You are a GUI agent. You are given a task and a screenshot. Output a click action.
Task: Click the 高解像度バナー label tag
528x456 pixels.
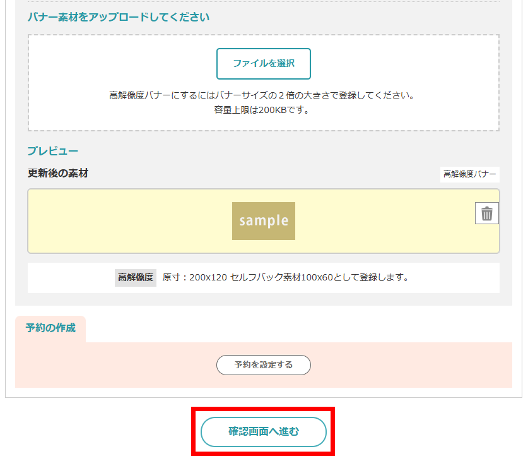[469, 174]
